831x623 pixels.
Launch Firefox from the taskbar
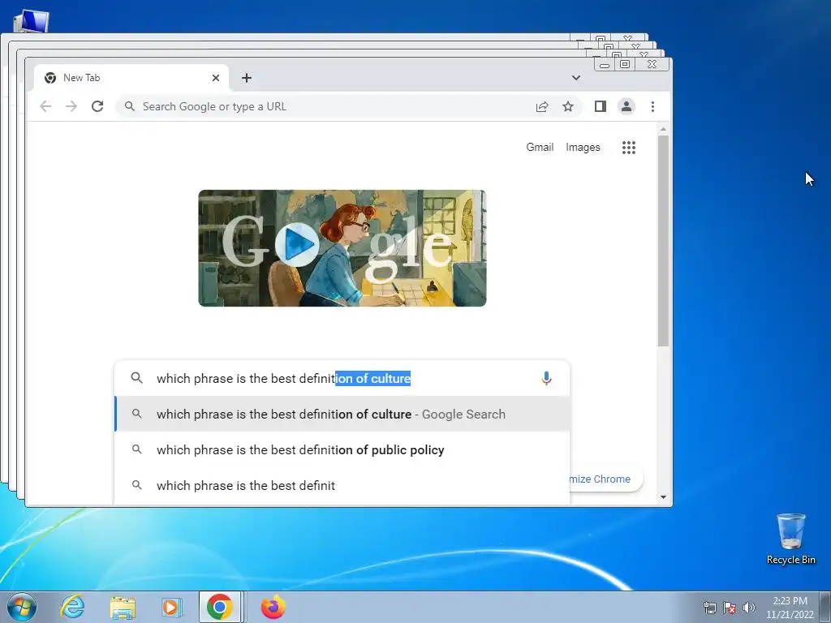tap(273, 607)
